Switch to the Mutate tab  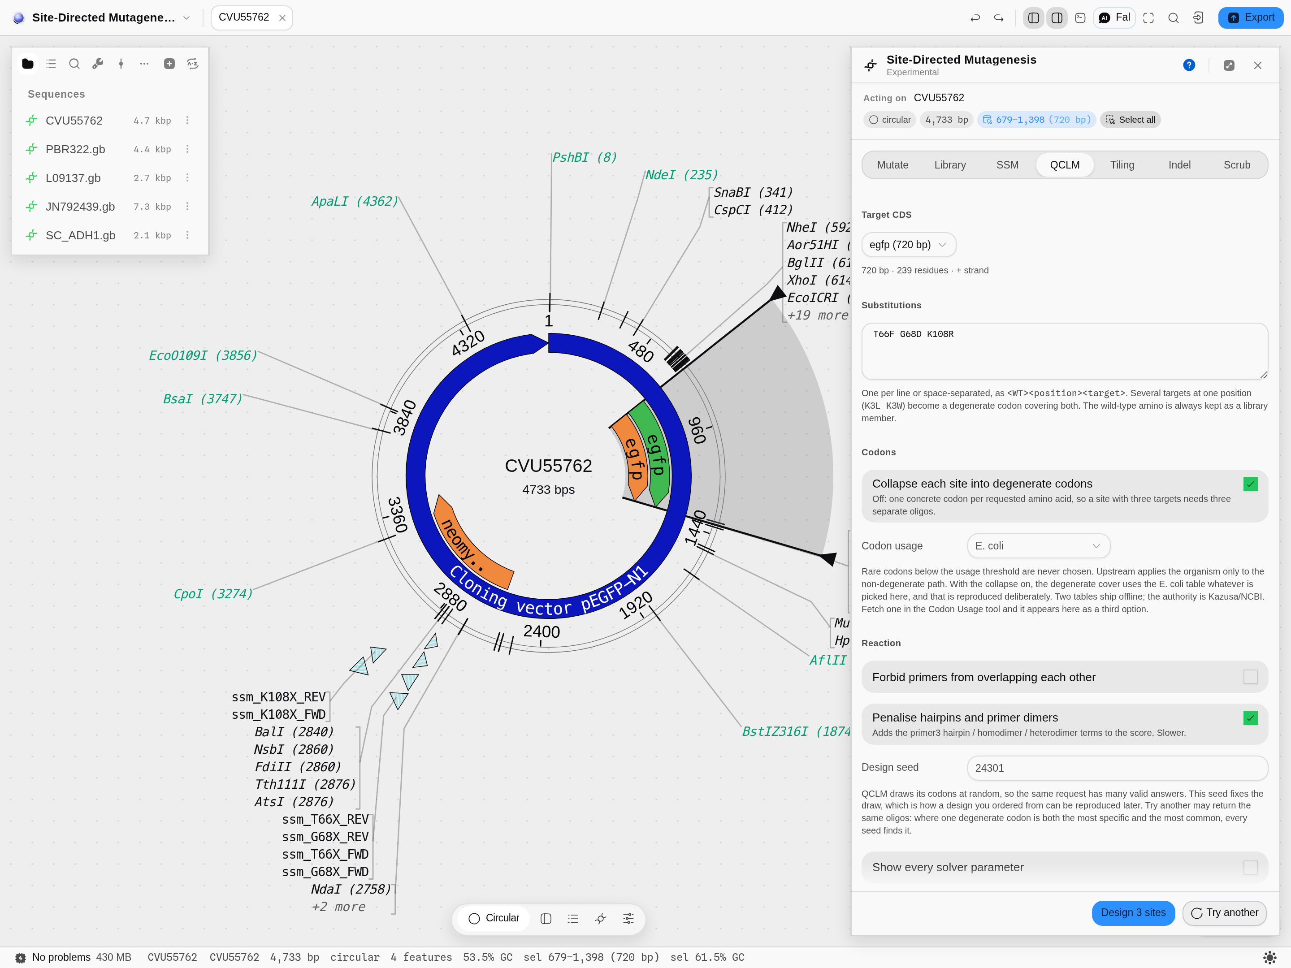pyautogui.click(x=892, y=165)
